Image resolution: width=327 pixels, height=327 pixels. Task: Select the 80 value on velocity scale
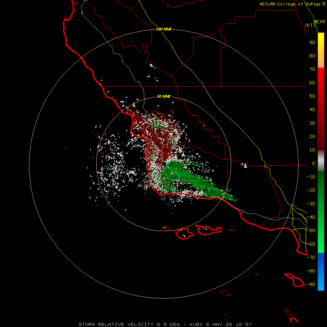pyautogui.click(x=312, y=56)
